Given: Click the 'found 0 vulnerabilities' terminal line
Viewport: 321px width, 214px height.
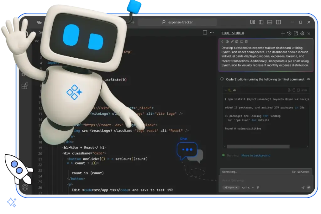Looking at the screenshot, I should coord(243,128).
